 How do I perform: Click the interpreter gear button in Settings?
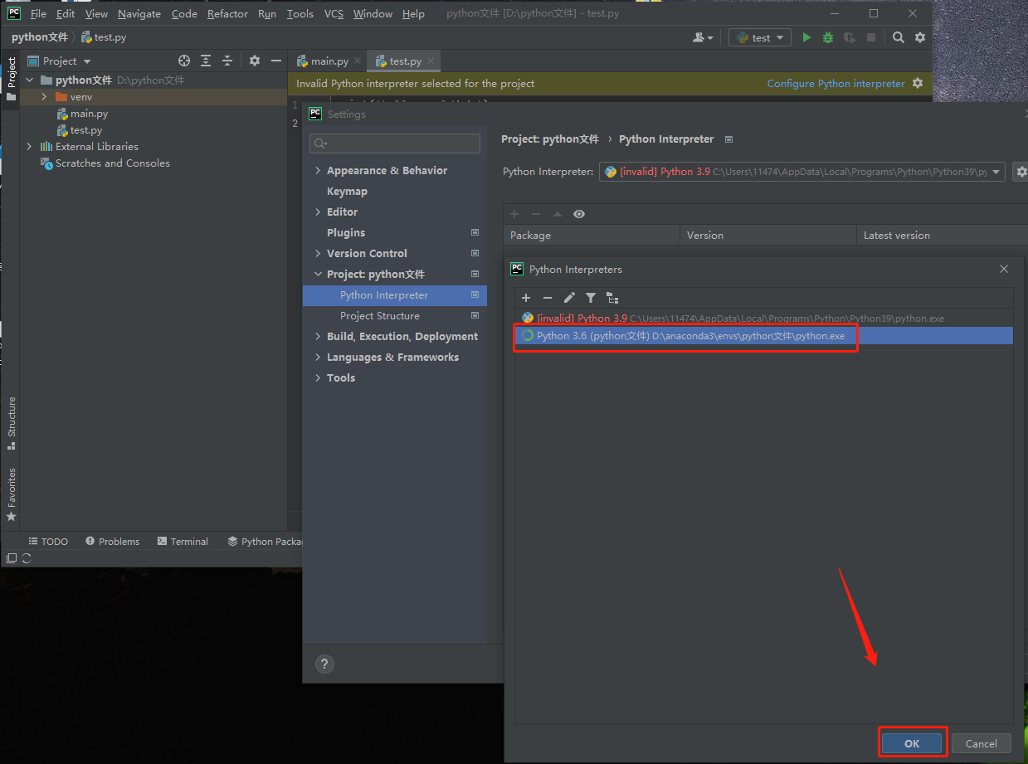click(x=1021, y=172)
